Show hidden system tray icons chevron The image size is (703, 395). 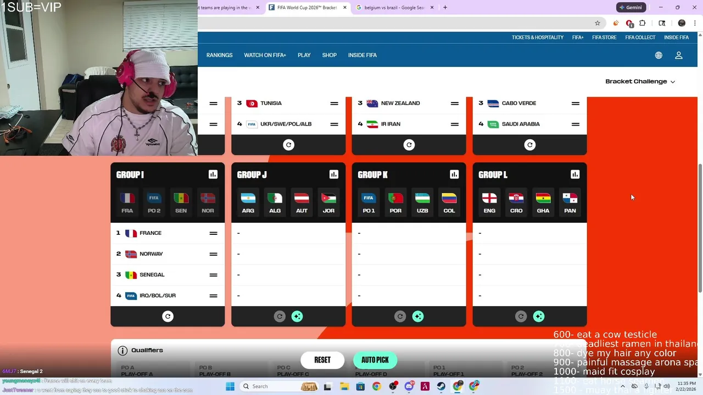point(622,386)
